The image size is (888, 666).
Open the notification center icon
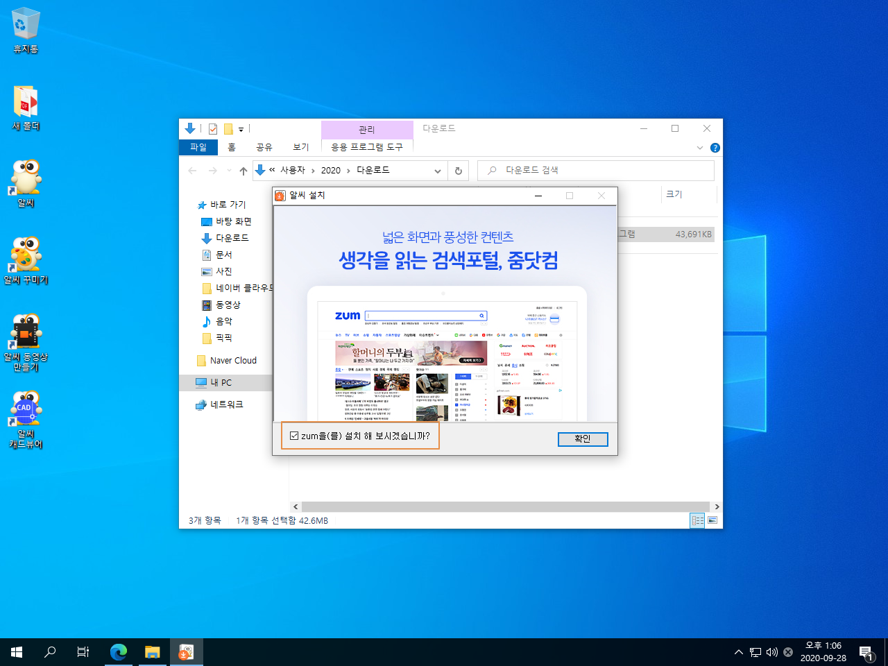tap(866, 652)
